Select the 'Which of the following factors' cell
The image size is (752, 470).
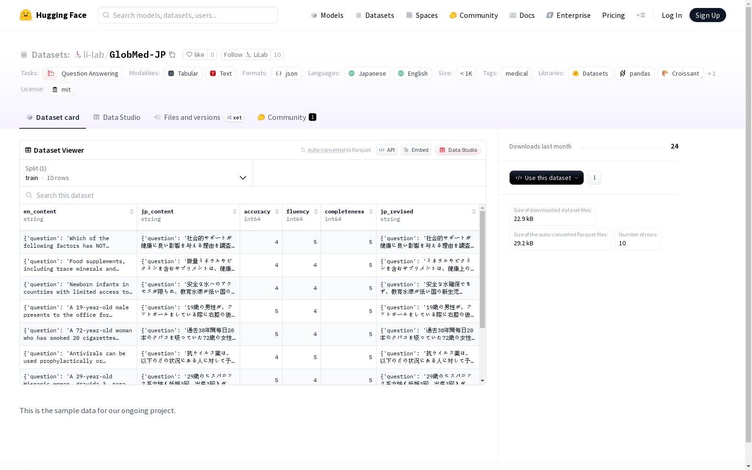pyautogui.click(x=78, y=242)
